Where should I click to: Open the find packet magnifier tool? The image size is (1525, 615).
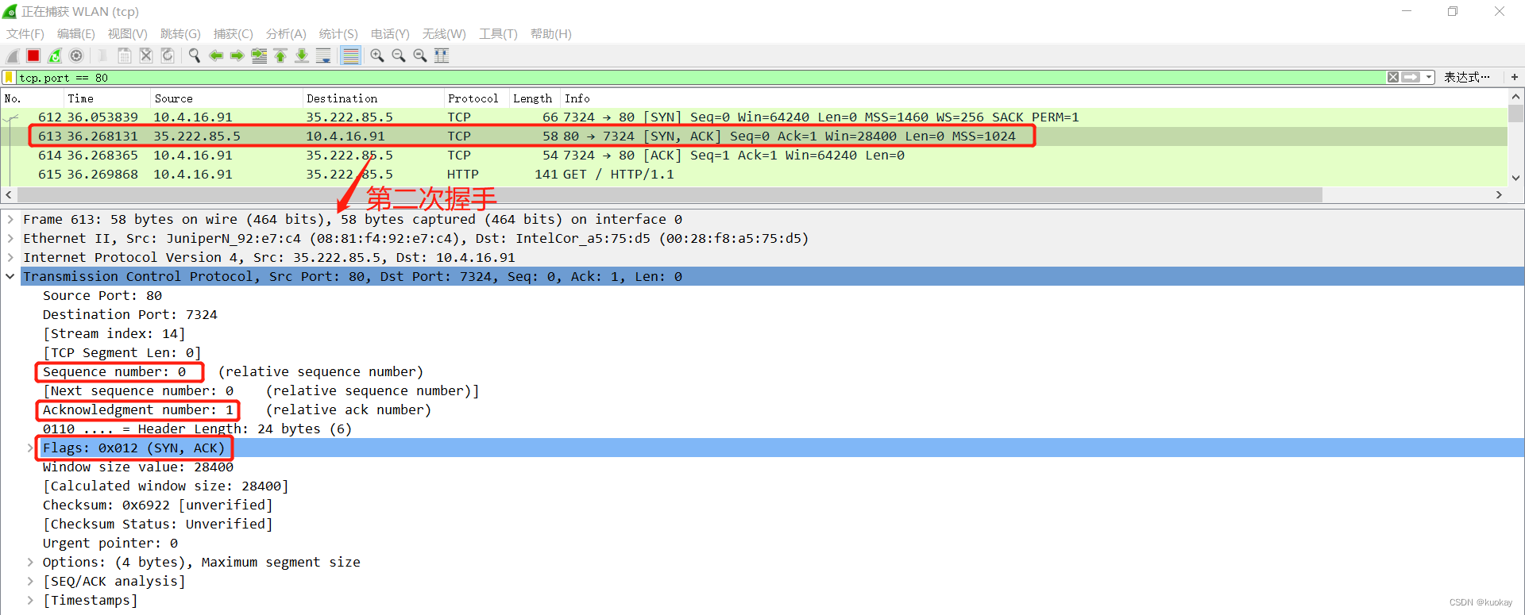pyautogui.click(x=195, y=56)
